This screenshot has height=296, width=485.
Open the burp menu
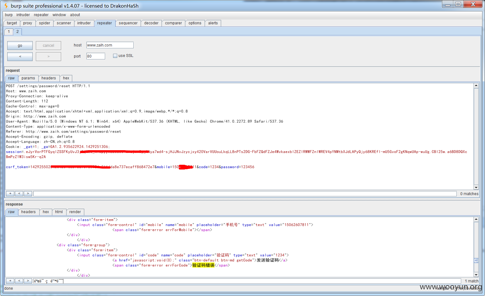pyautogui.click(x=9, y=15)
